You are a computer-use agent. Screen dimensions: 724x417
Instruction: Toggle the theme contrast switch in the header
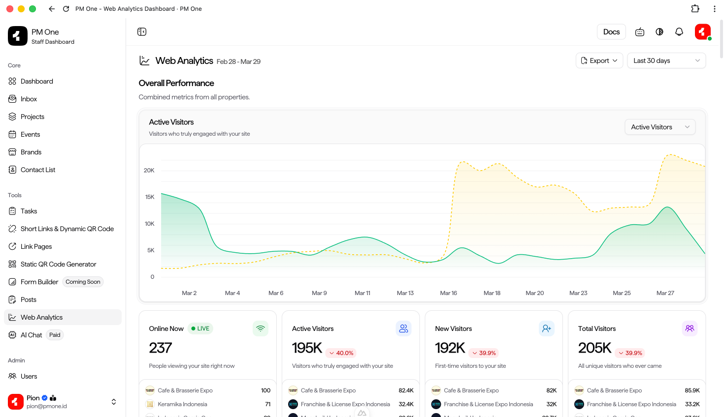[x=659, y=31]
